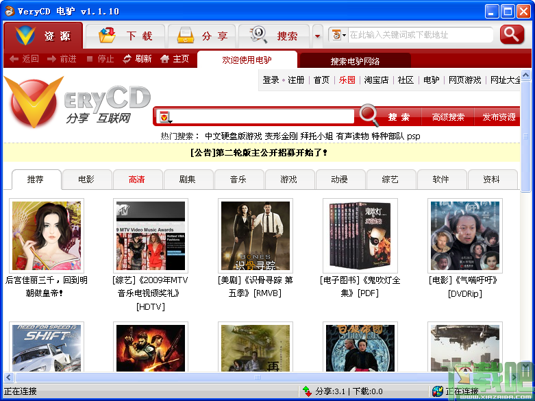Click the 登录 login link

click(271, 80)
